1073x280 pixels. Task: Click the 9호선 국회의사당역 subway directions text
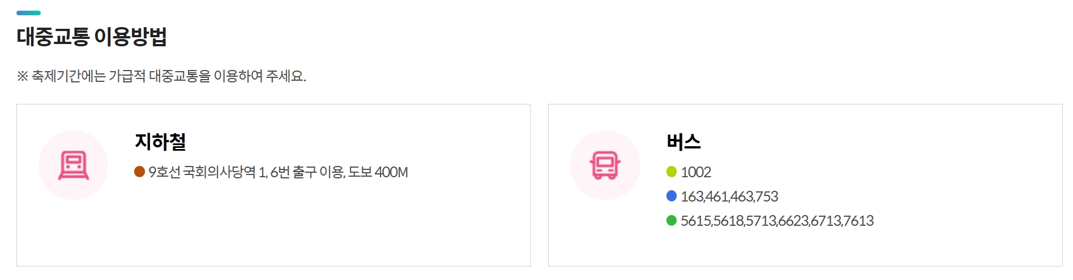[278, 172]
